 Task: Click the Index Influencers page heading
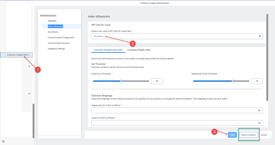pyautogui.click(x=99, y=17)
